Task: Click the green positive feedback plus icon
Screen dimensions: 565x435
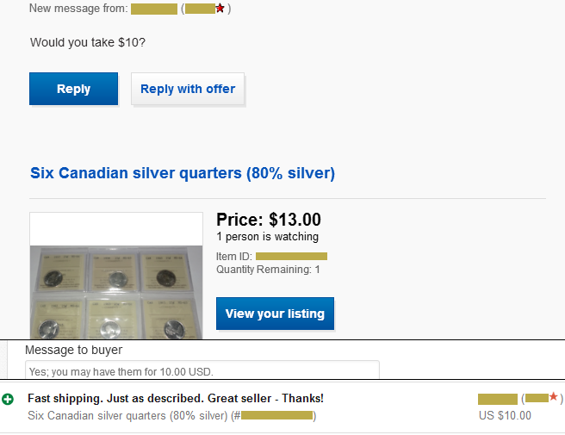Action: tap(9, 399)
